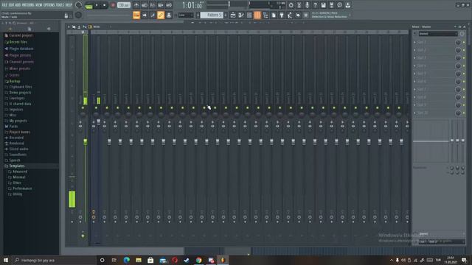Click the render export audio icon
The image size is (472, 265).
[331, 5]
